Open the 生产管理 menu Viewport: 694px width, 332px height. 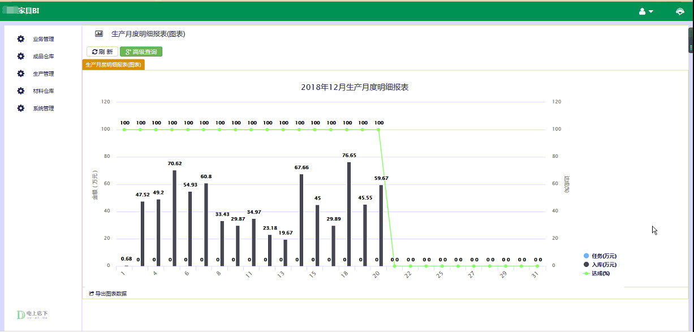tap(44, 74)
